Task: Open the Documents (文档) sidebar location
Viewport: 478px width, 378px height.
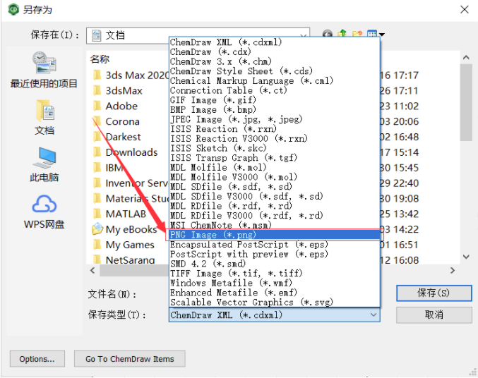Action: tap(44, 118)
